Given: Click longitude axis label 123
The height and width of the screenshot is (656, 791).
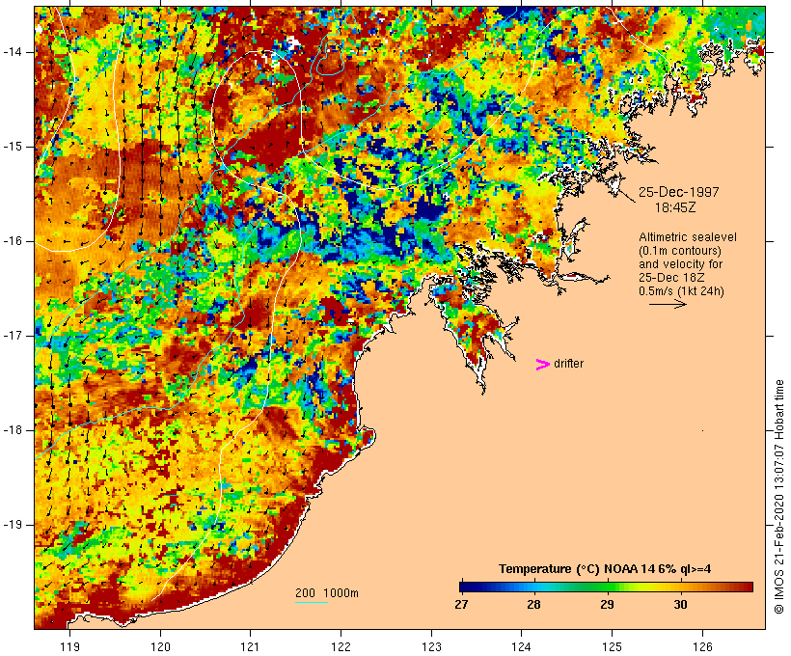Looking at the screenshot, I should pyautogui.click(x=431, y=646).
